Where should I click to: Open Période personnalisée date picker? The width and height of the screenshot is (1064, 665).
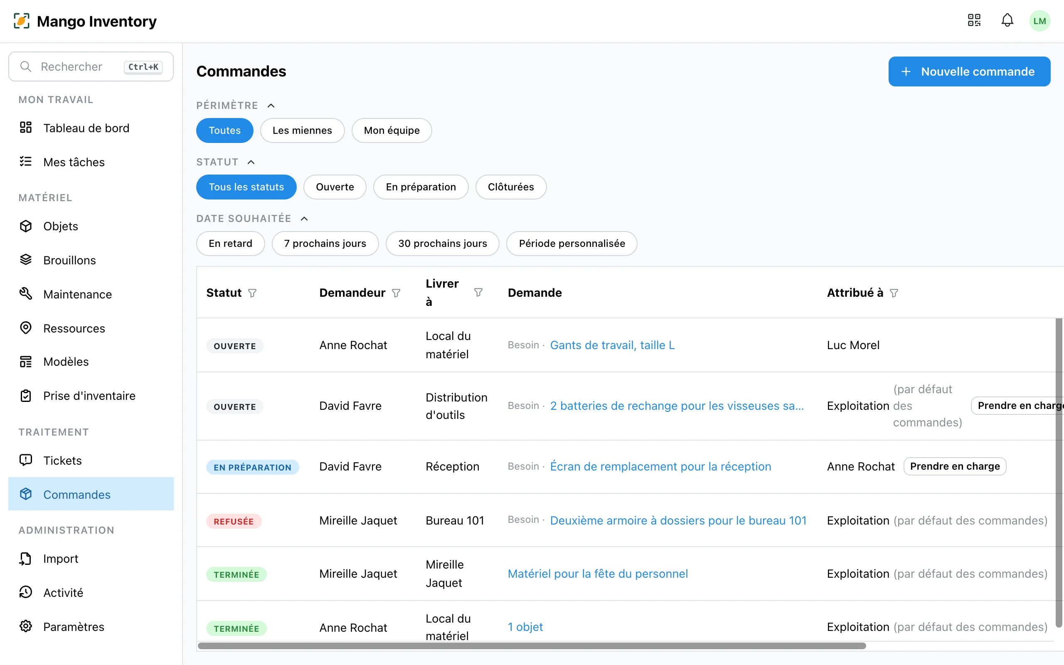571,244
